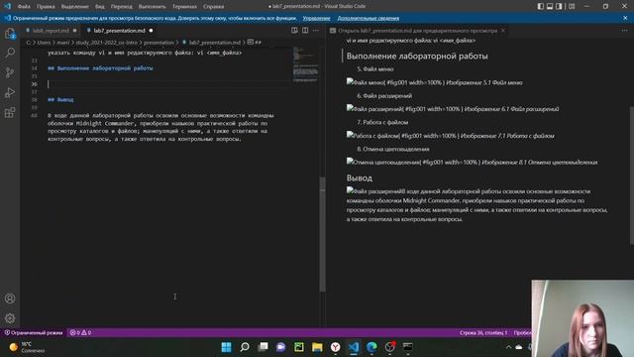
Task: Open preview group more actions menu
Action: click(x=625, y=31)
